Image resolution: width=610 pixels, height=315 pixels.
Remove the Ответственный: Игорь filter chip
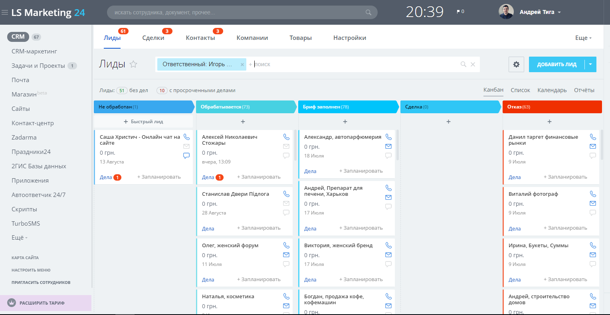pyautogui.click(x=242, y=65)
